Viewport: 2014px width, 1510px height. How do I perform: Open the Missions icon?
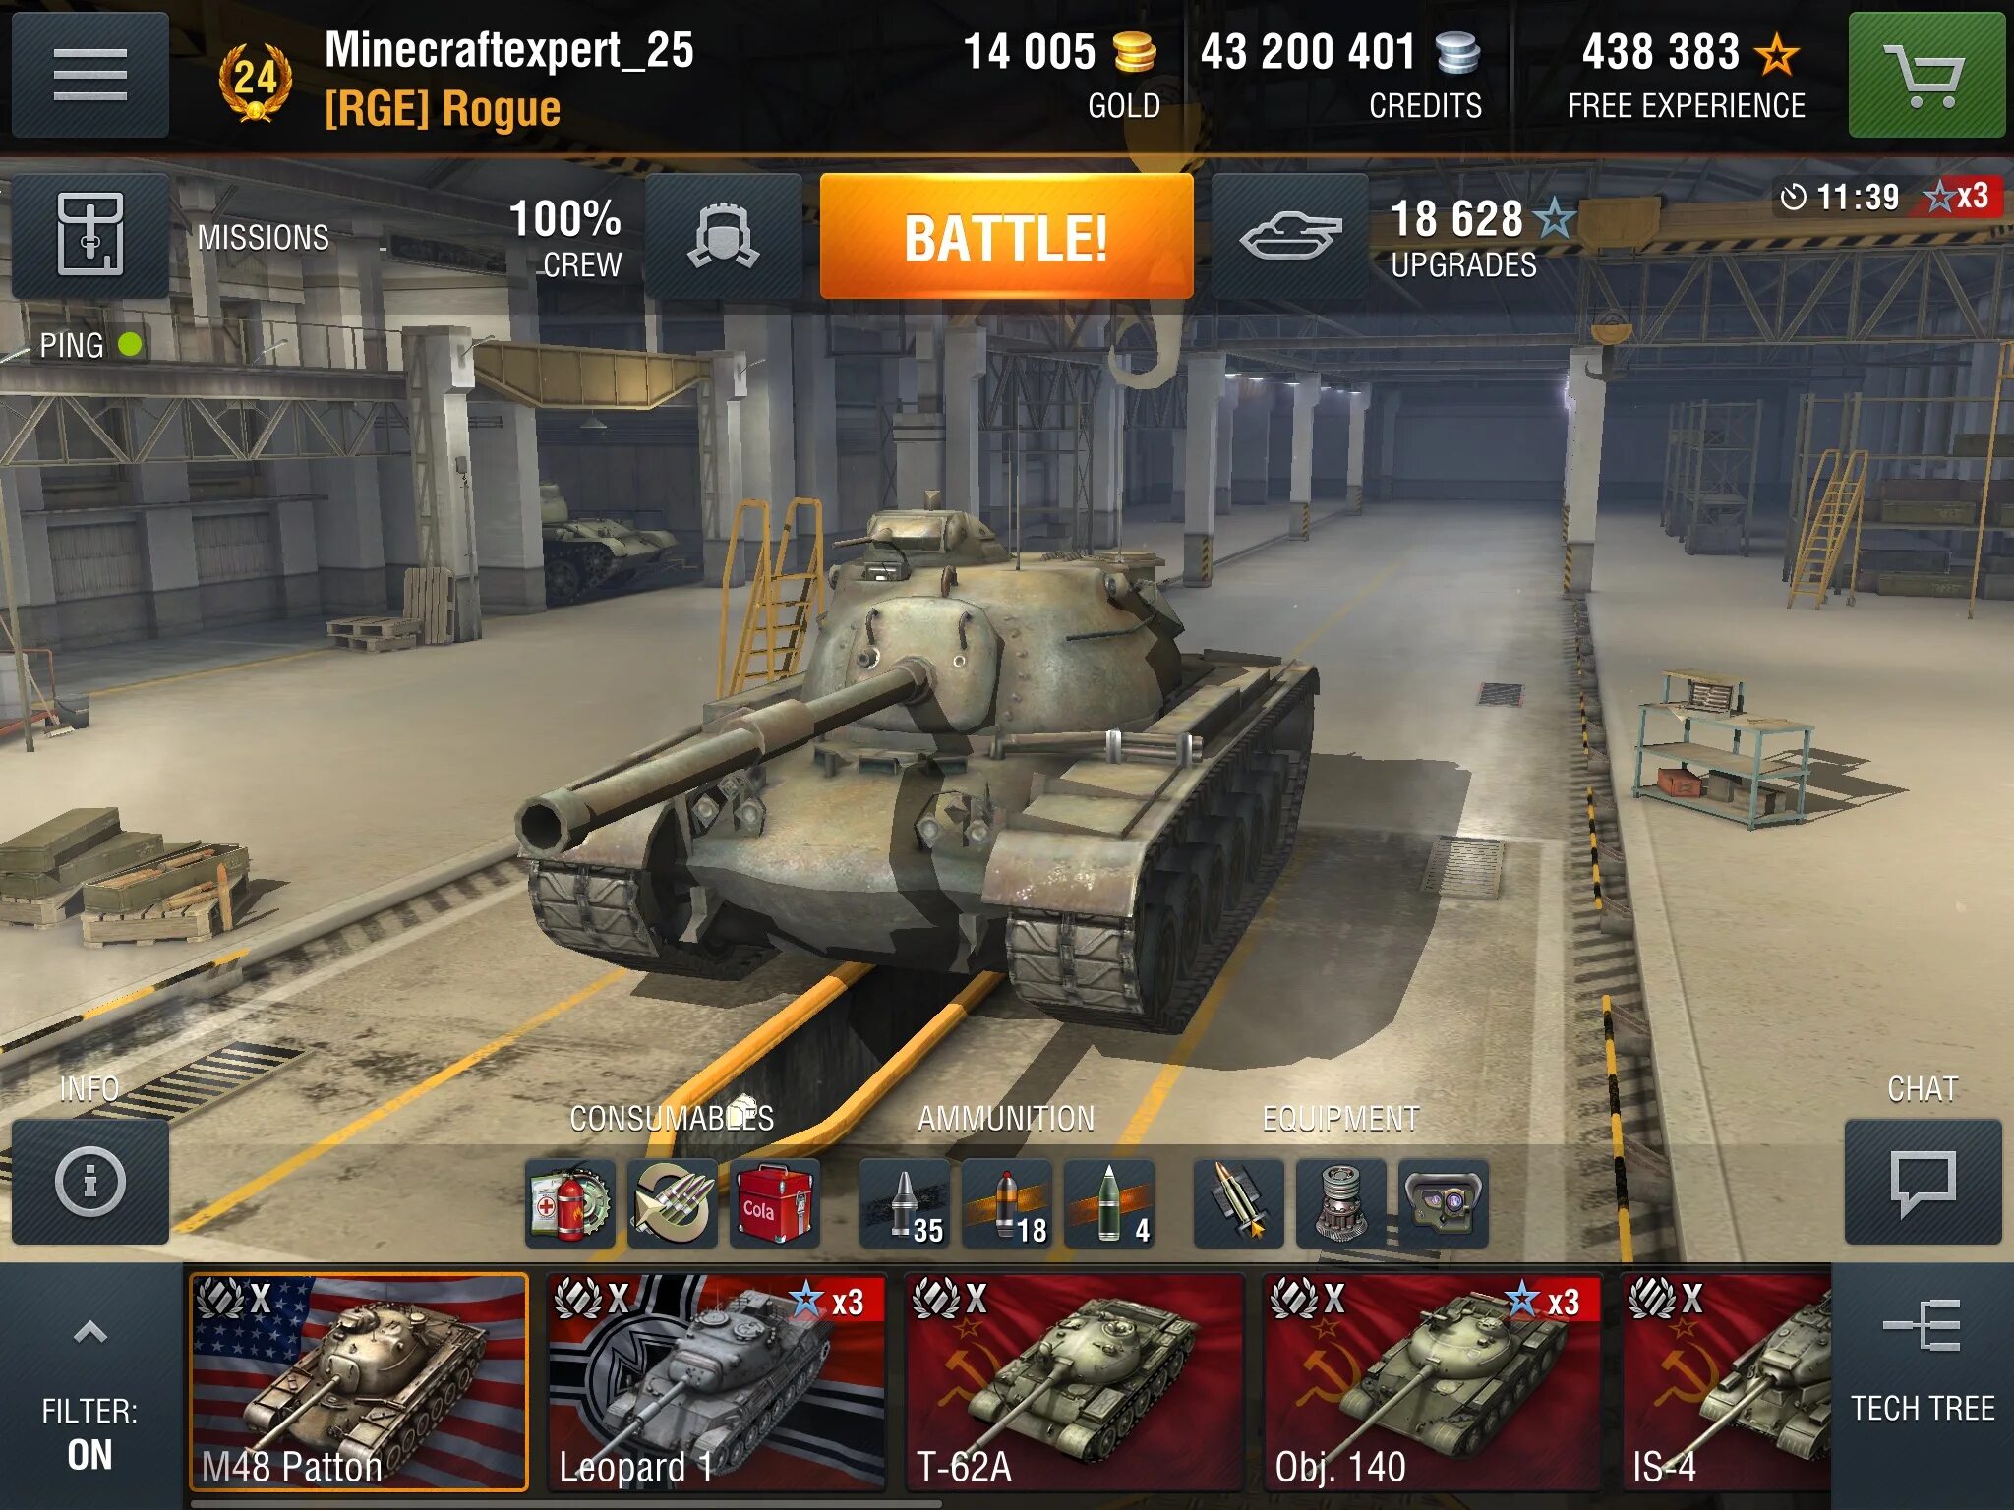click(90, 236)
